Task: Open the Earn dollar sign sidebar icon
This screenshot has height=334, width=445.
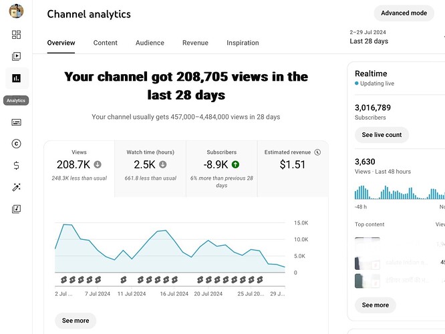Action: click(16, 166)
